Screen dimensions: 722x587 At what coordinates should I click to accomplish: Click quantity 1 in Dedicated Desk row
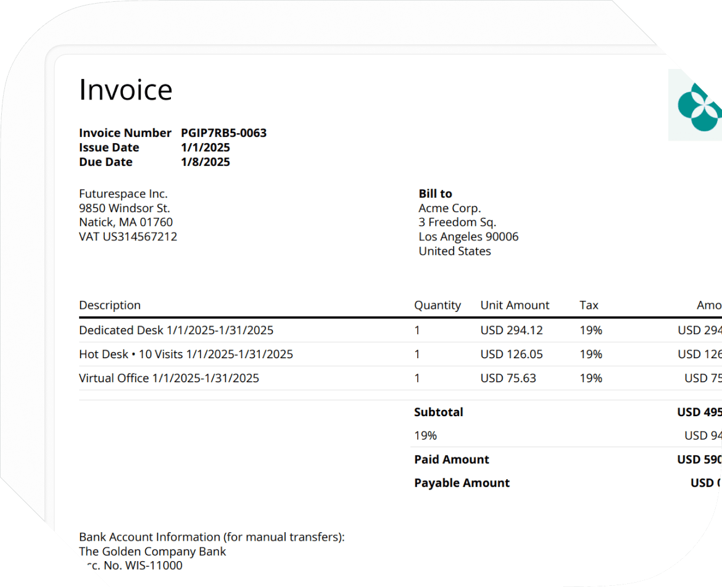pos(417,330)
